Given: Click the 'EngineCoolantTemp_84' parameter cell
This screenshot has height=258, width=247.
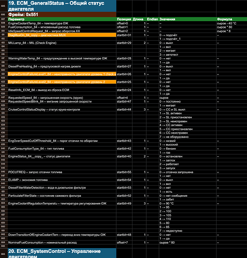Looking at the screenshot, I should (x=62, y=23).
